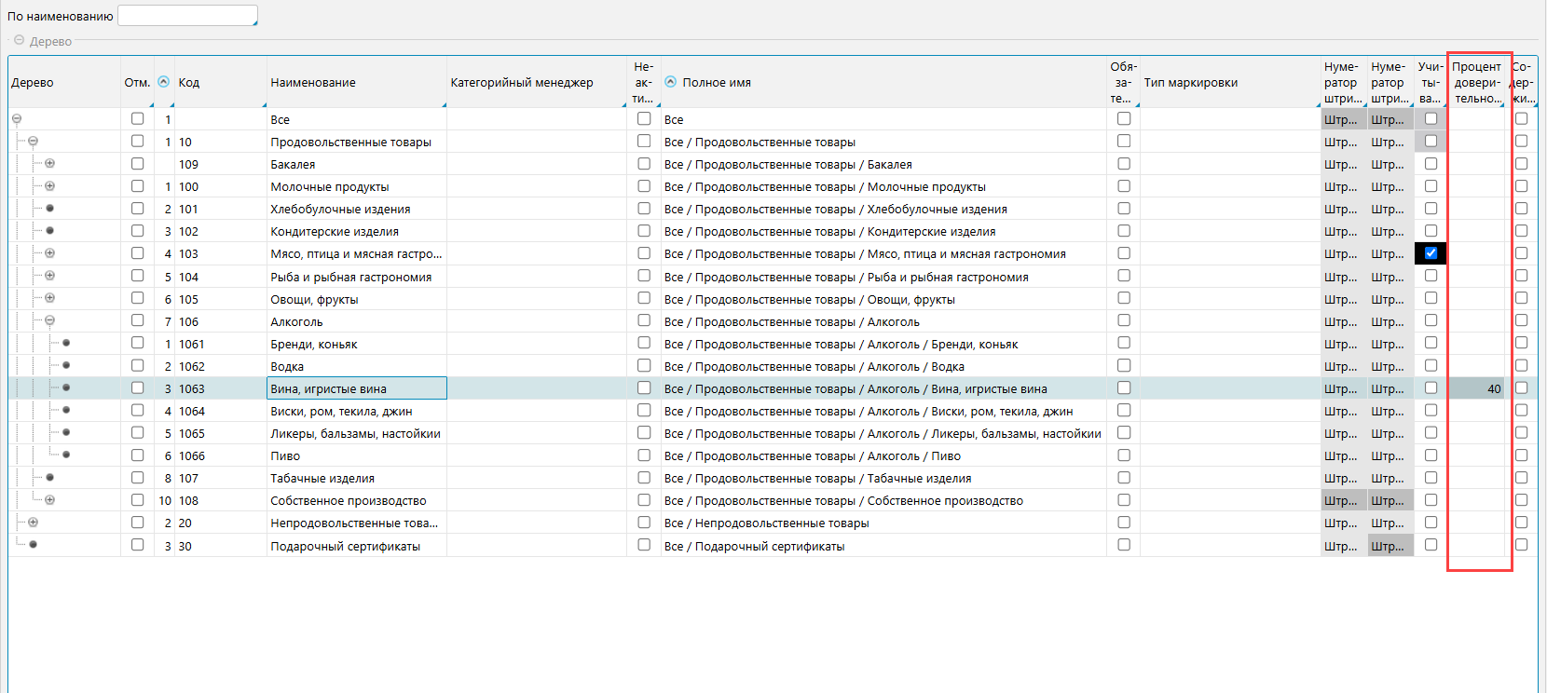Select the Вина, игристые вина name cell
The width and height of the screenshot is (1547, 693).
pyautogui.click(x=356, y=388)
